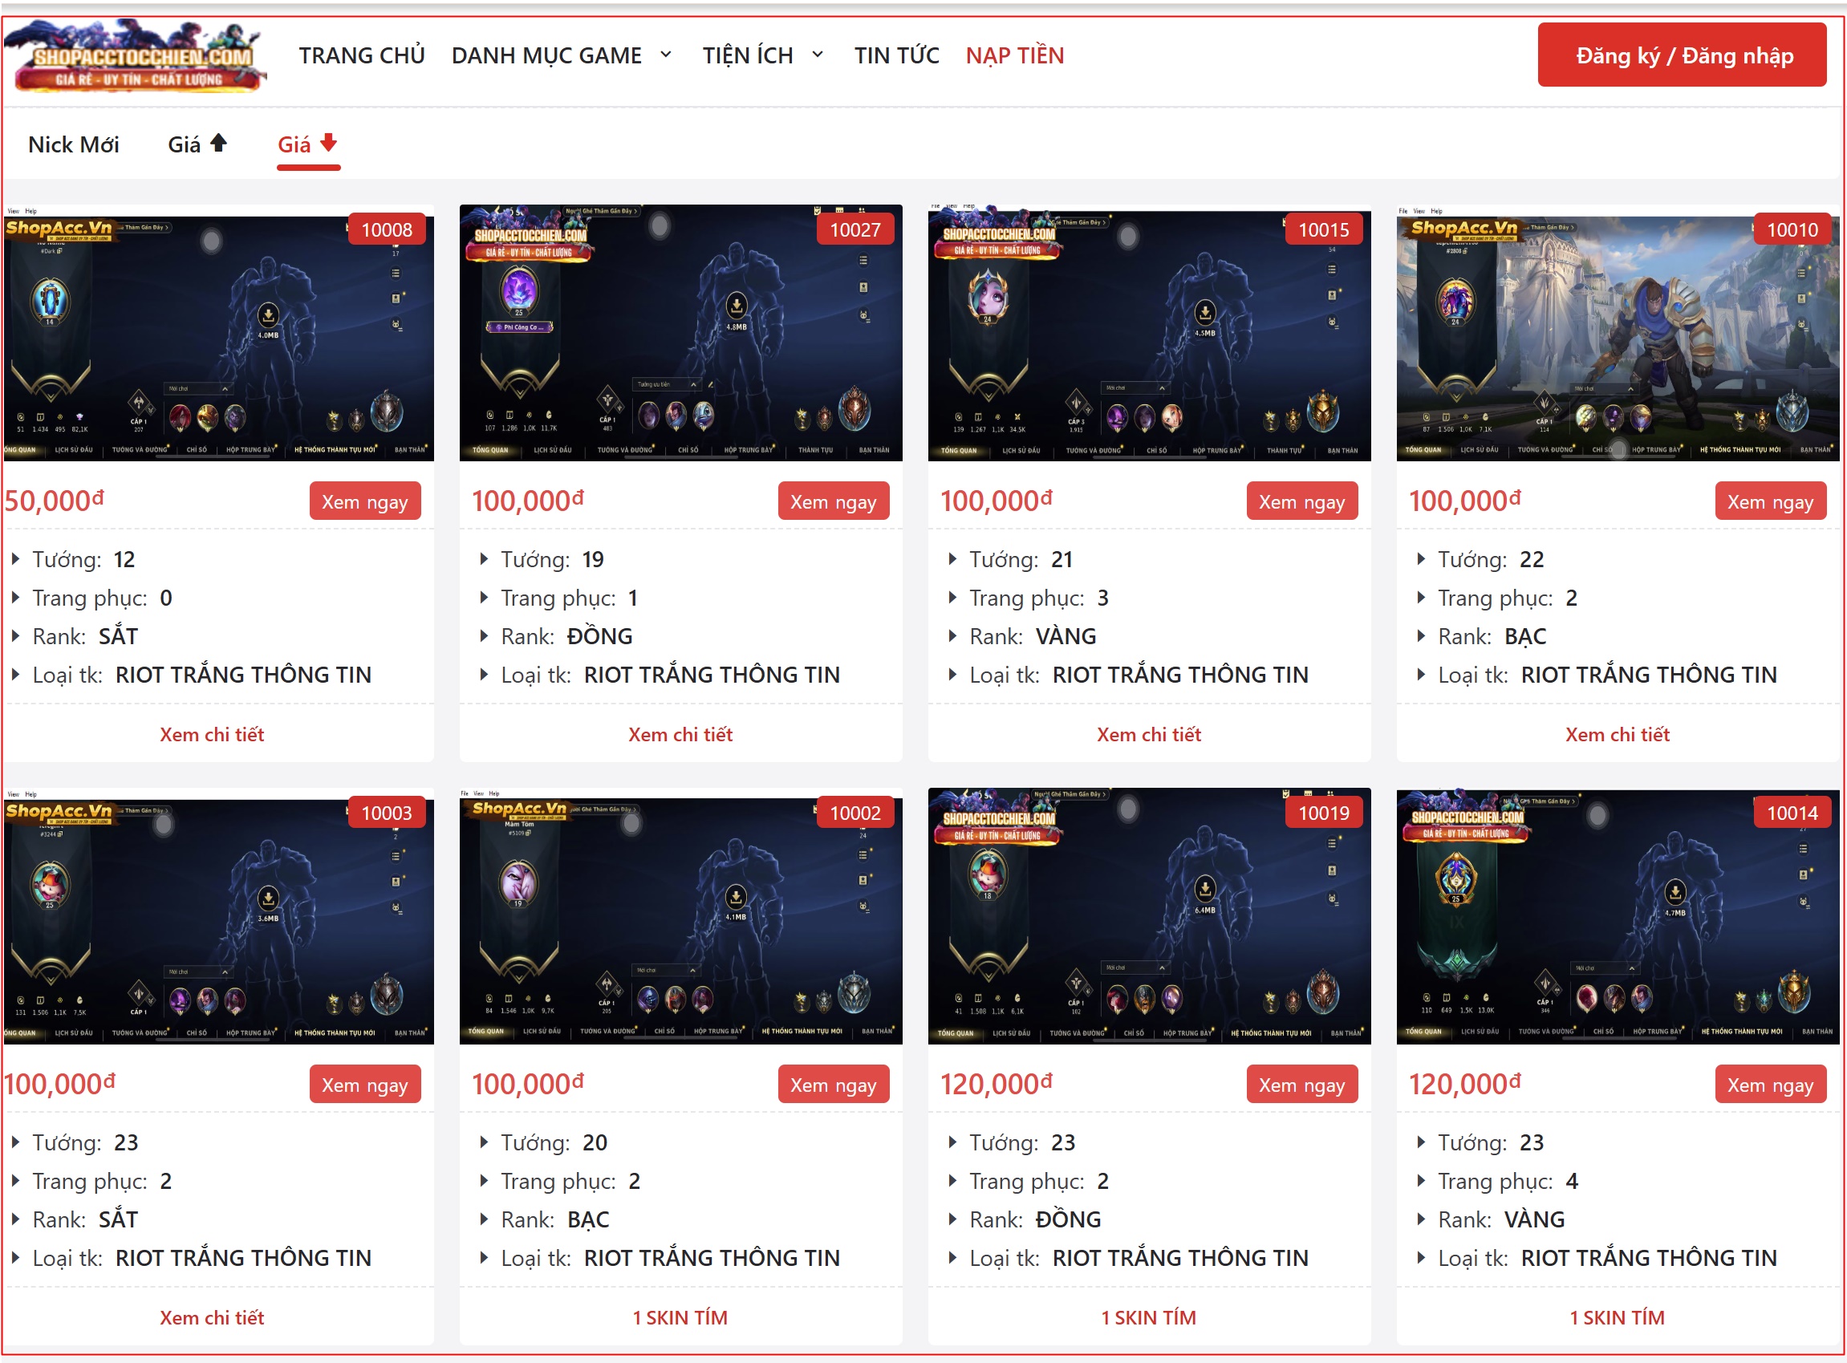1847x1363 pixels.
Task: Click the 120,000đ price of account 10019
Action: [997, 1084]
